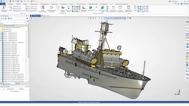The height and width of the screenshot is (106, 189).
Task: Click the save icon in quick access toolbar
Action: 18,1
